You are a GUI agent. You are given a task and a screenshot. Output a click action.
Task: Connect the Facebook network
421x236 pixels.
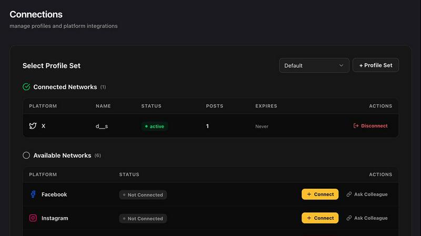tap(320, 194)
